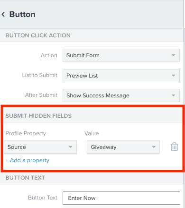This screenshot has height=208, width=185.
Task: Click the plus sign before Add a property
Action: click(7, 160)
